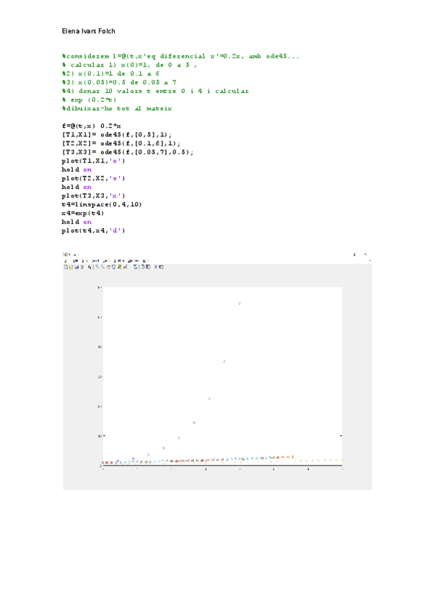
Task: Click the MATLAB figure window title icon
Action: 66,255
